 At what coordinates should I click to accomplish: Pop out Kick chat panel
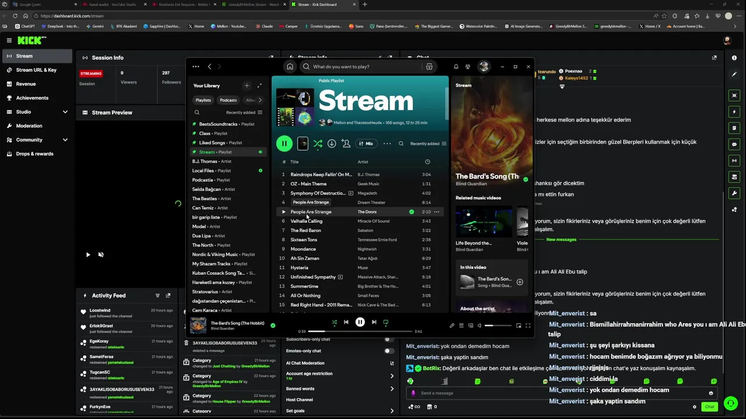point(715,58)
